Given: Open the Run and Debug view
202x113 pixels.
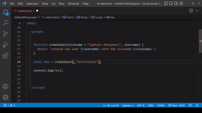Looking at the screenshot, I should 5,45.
